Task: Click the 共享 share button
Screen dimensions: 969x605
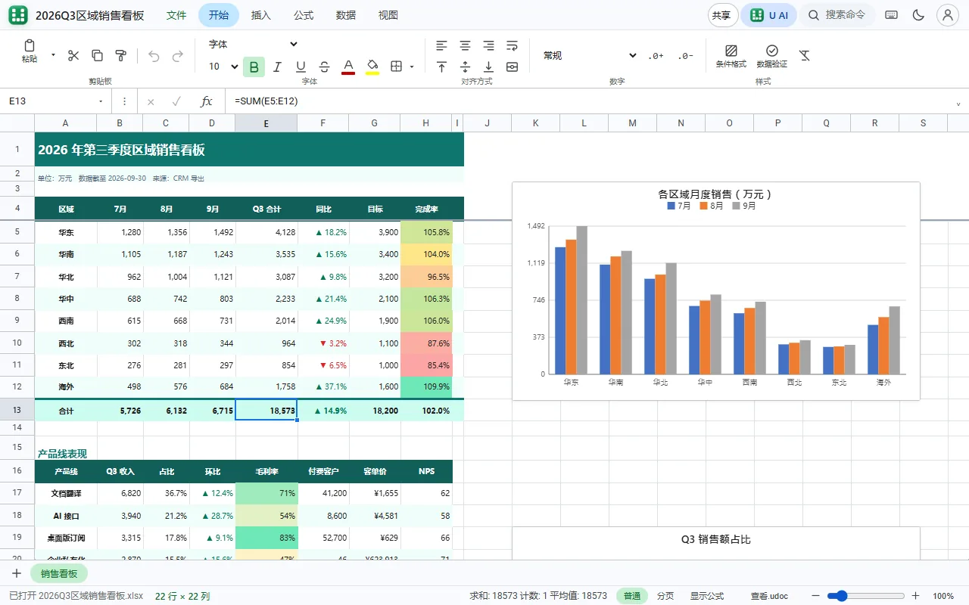Action: (721, 15)
